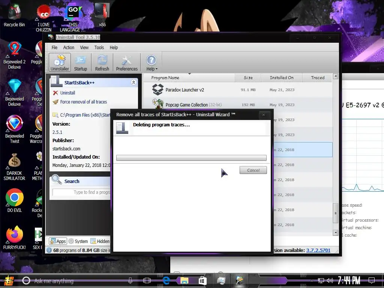
Task: Click the volume tray icon
Action: 330,280
